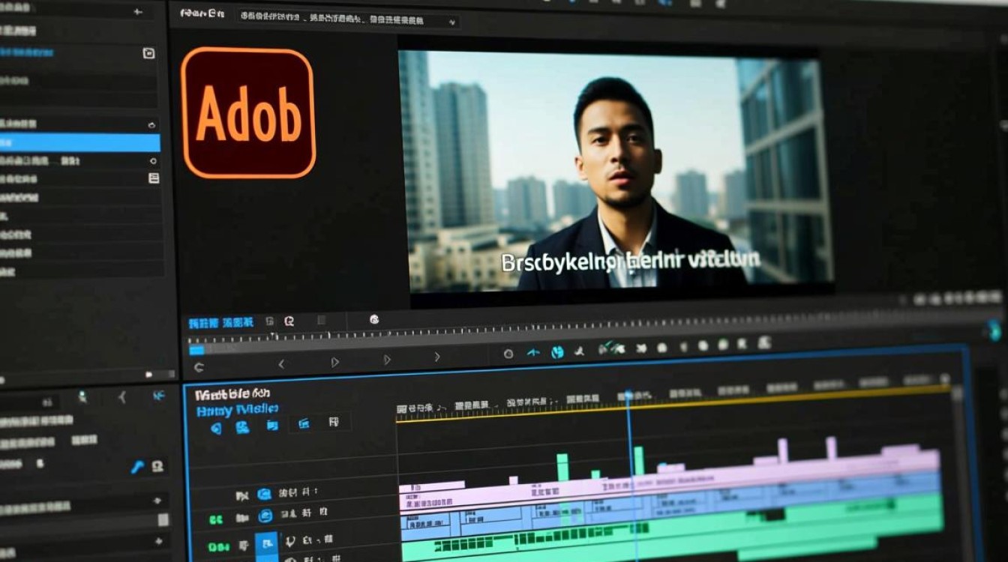Image resolution: width=1008 pixels, height=562 pixels.
Task: Click the plus icon at top of left panel
Action: pyautogui.click(x=136, y=12)
